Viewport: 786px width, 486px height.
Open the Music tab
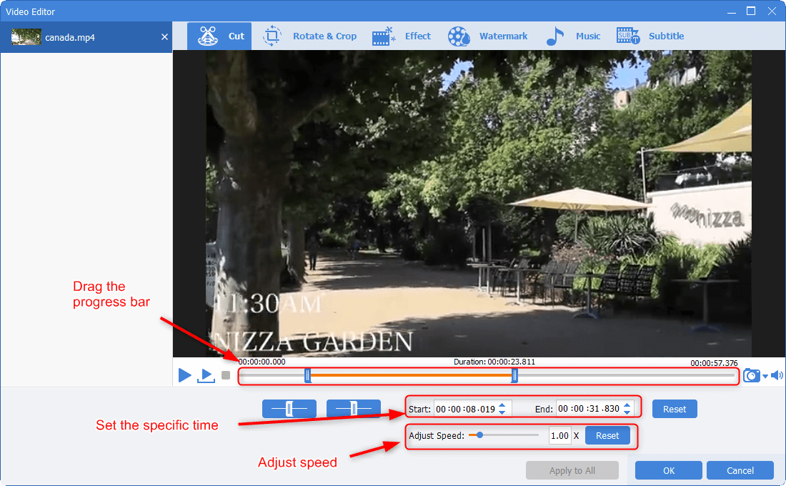click(573, 36)
